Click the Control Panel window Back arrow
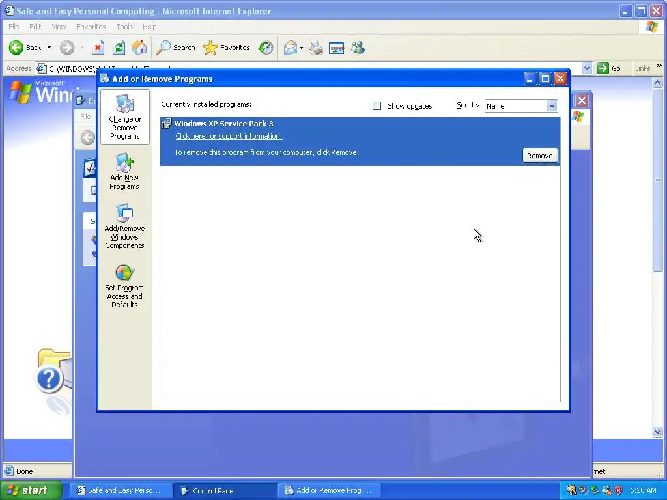 click(x=88, y=138)
